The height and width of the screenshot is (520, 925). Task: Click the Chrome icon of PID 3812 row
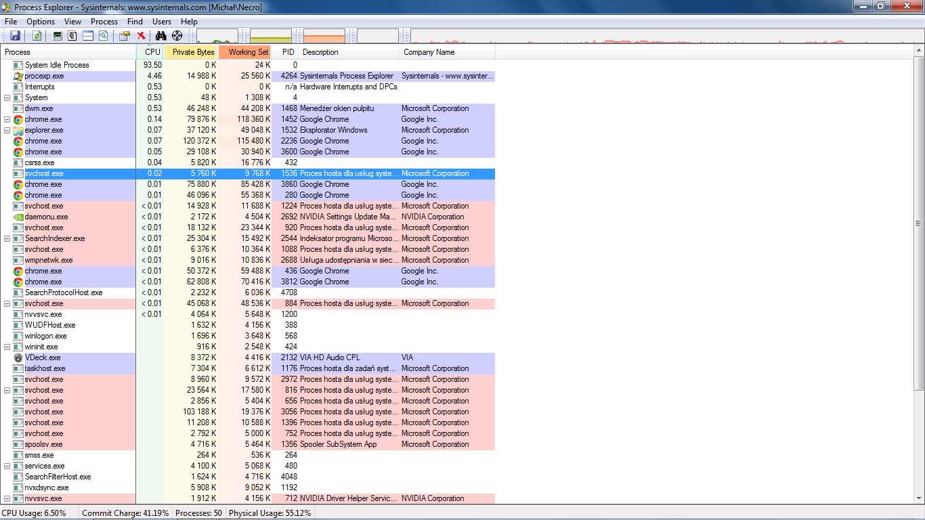point(18,282)
